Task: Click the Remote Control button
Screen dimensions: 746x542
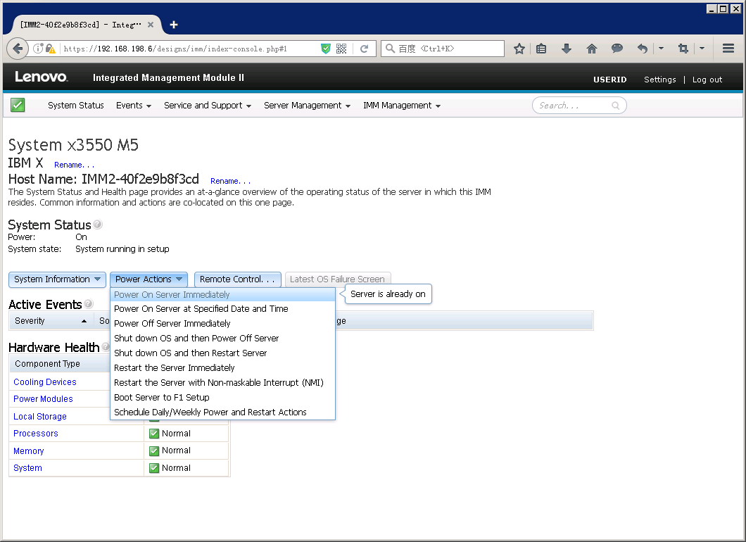Action: point(237,279)
